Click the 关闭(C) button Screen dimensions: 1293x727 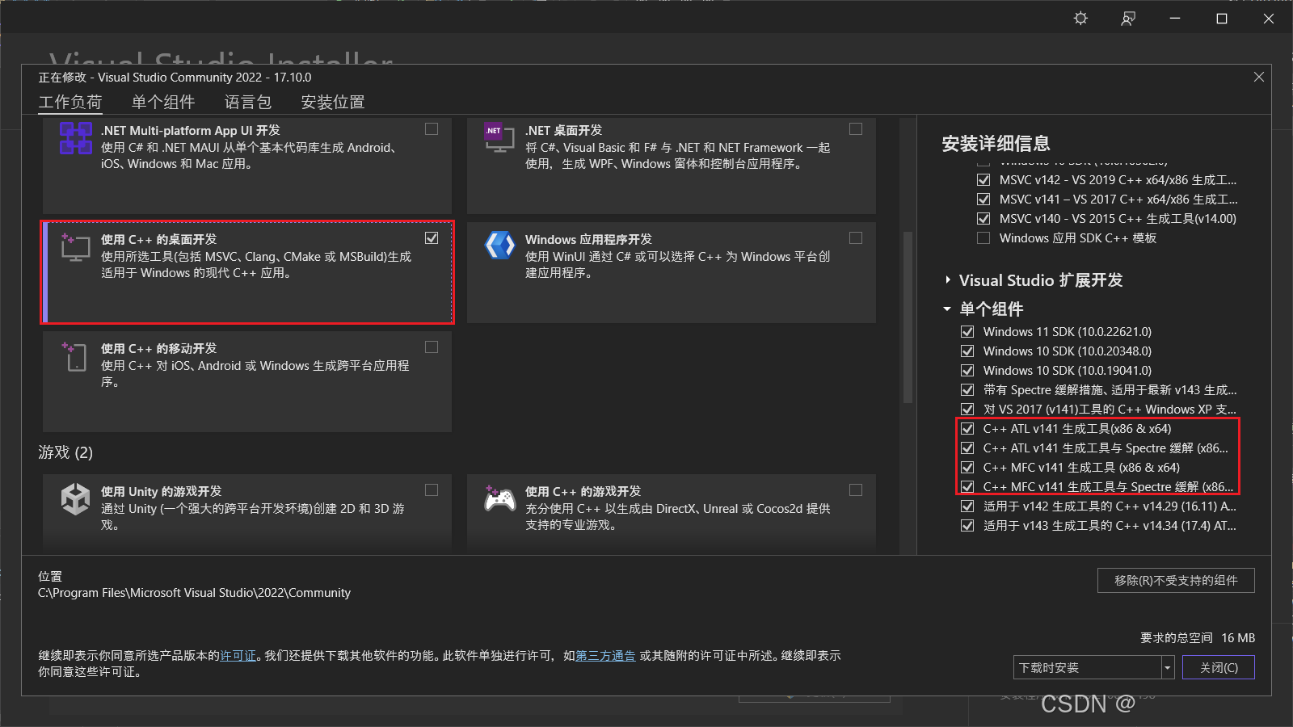[x=1219, y=668]
